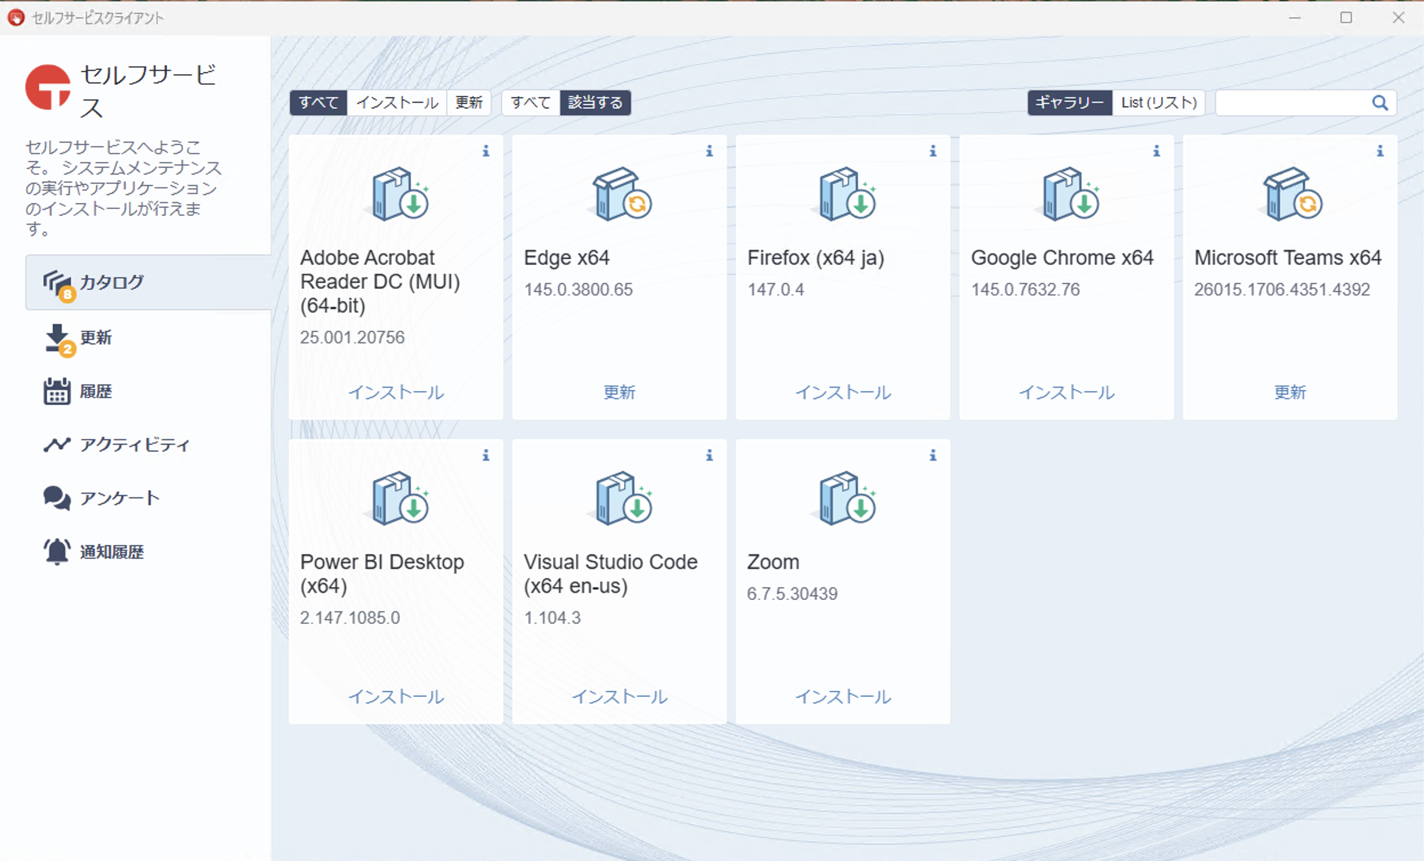Open 更新 section in sidebar
This screenshot has height=861, width=1424.
click(95, 337)
